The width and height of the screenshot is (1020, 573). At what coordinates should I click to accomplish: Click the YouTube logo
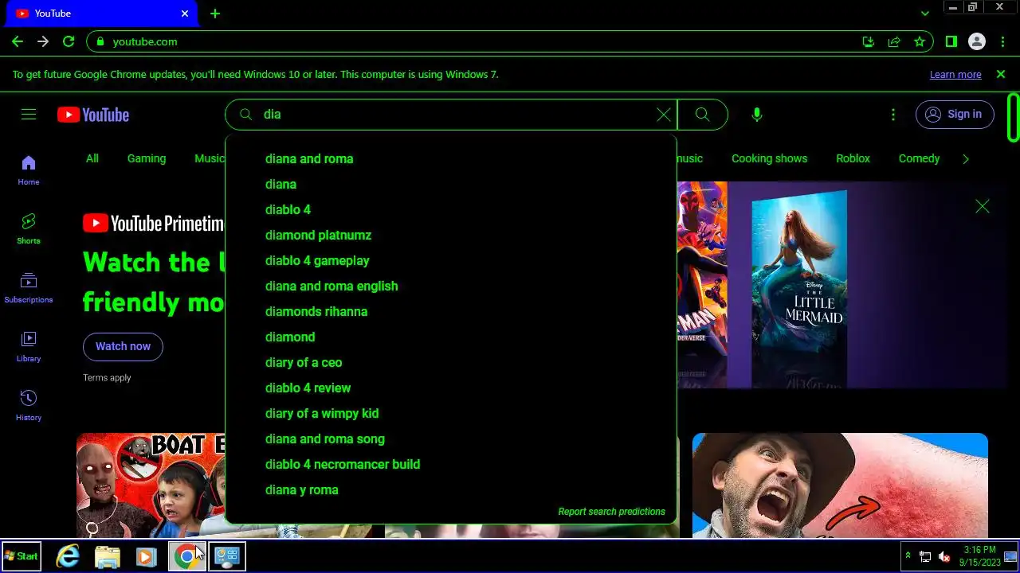(93, 115)
